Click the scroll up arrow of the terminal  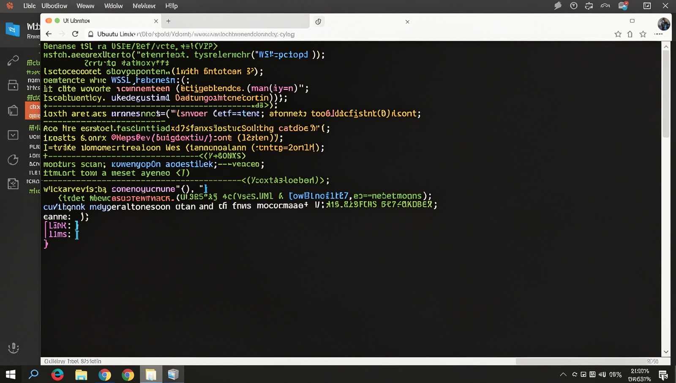point(666,47)
